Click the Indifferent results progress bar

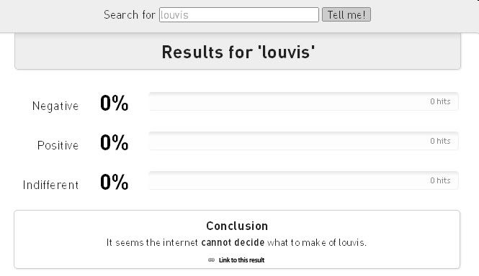[304, 180]
